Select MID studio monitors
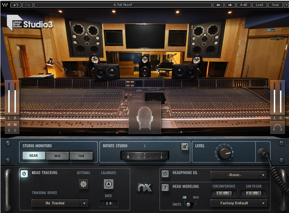 (x=58, y=156)
